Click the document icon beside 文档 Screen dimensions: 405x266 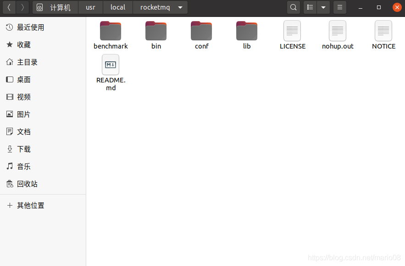click(10, 132)
